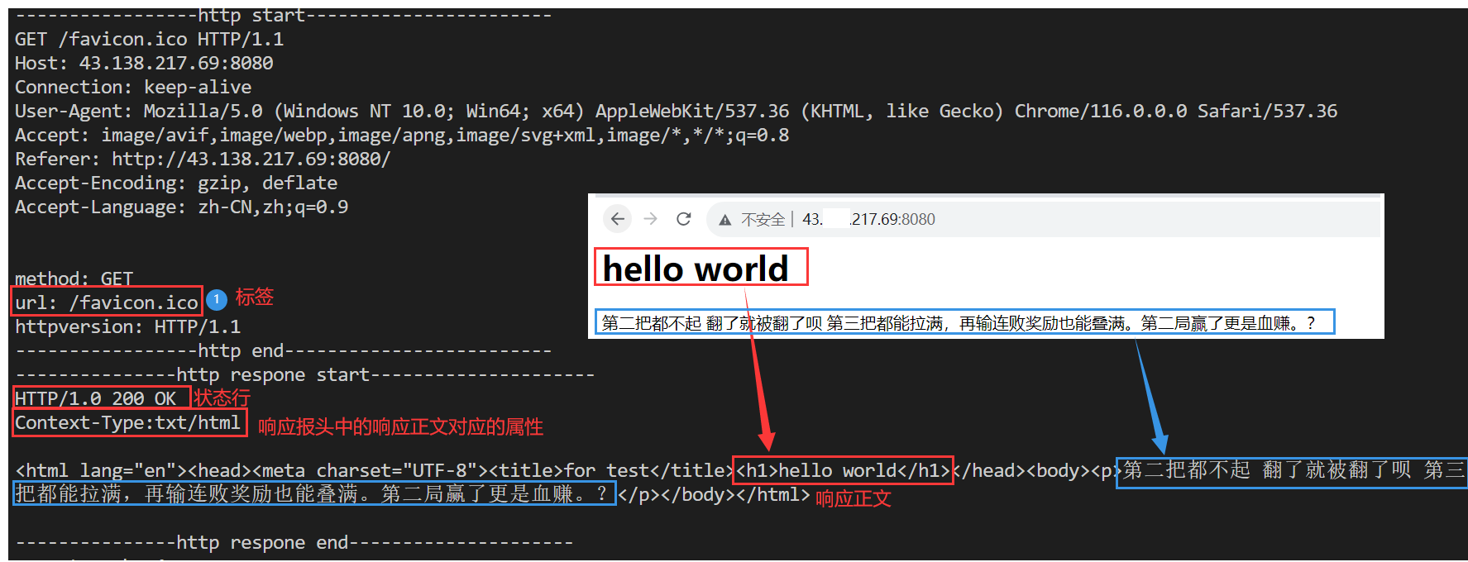This screenshot has width=1468, height=562.
Task: Click the 不安全 label in address bar
Action: (763, 219)
